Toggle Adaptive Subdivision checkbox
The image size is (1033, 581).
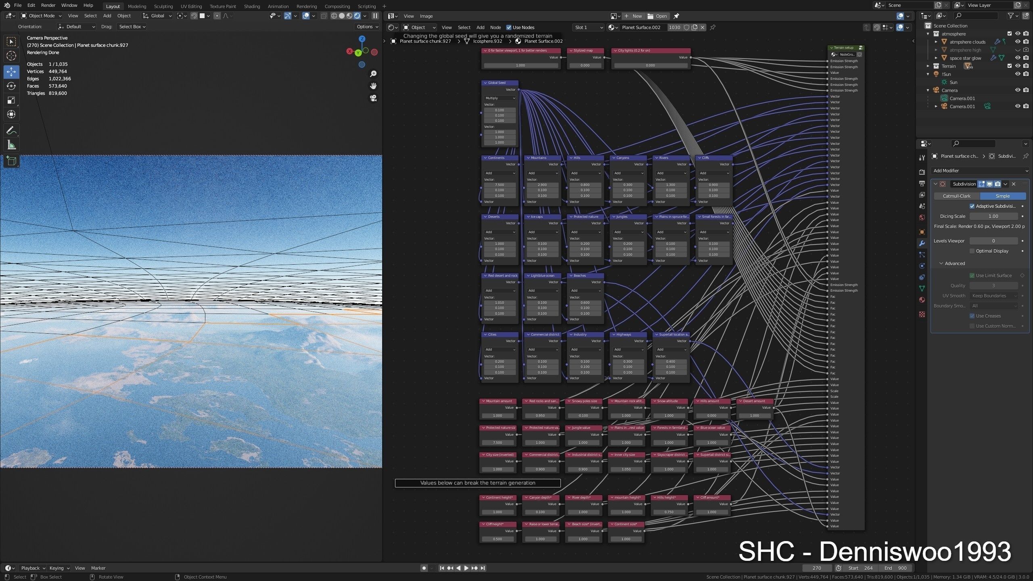(972, 206)
